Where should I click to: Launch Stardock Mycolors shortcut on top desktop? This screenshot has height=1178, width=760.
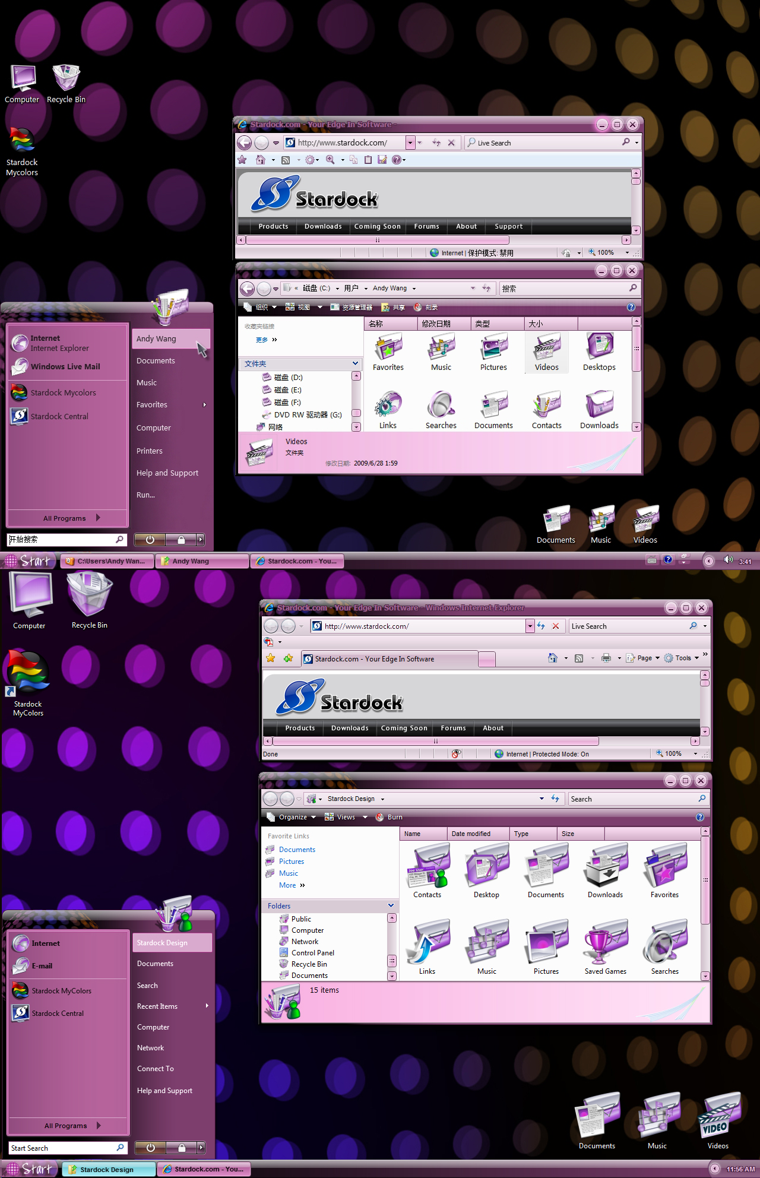(x=22, y=152)
